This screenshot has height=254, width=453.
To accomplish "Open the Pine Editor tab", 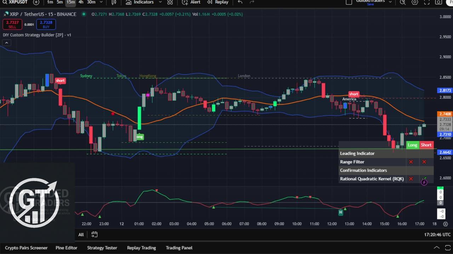I will [66, 248].
